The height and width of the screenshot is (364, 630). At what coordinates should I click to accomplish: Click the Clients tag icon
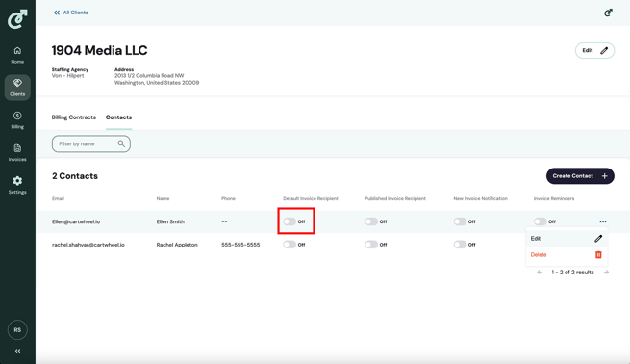click(17, 83)
